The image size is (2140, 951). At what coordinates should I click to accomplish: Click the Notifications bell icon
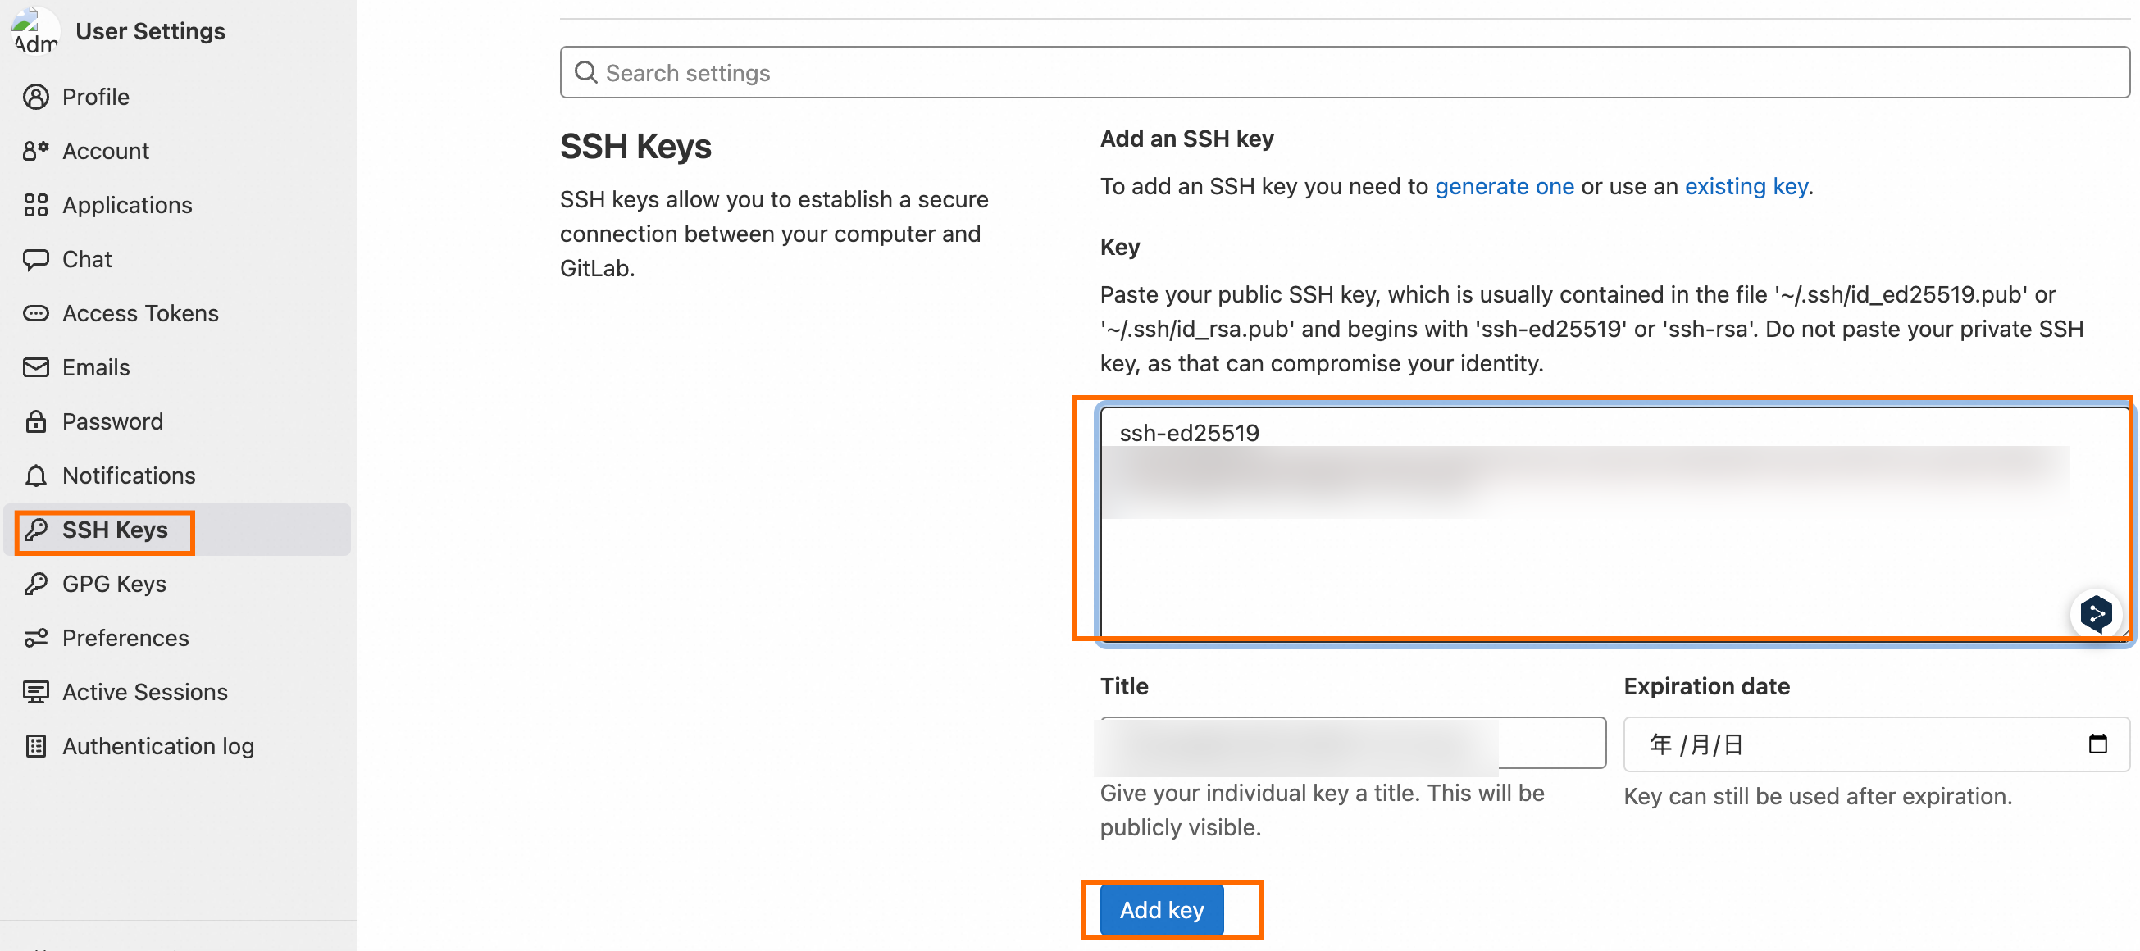tap(36, 476)
